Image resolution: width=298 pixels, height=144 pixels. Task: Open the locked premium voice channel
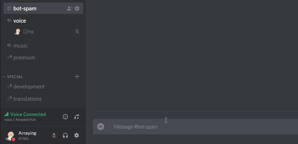pos(43,58)
